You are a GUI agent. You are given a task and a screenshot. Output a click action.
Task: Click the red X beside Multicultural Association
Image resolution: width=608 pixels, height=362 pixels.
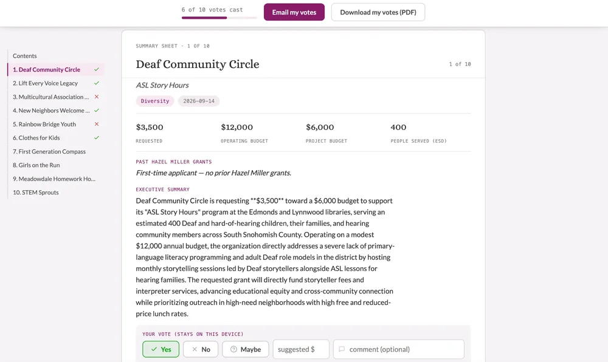[97, 97]
